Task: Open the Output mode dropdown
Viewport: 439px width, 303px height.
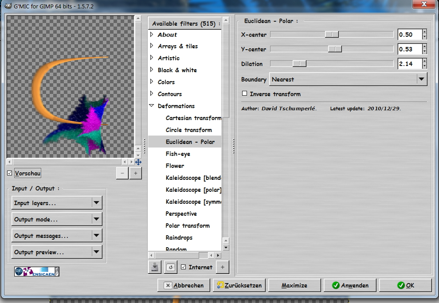Action: point(57,219)
